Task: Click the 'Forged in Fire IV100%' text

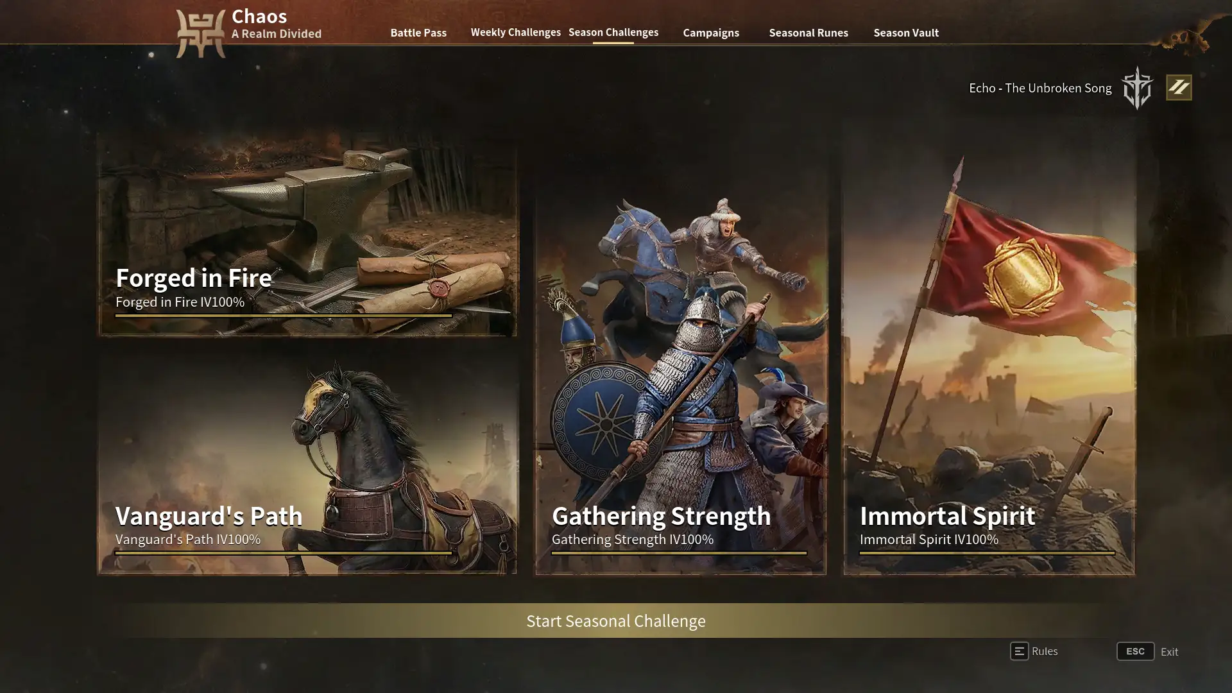Action: coord(180,302)
